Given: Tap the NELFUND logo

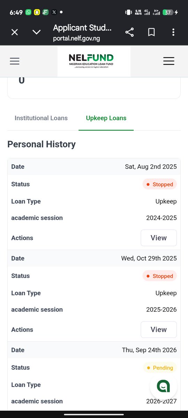Looking at the screenshot, I should 91,61.
